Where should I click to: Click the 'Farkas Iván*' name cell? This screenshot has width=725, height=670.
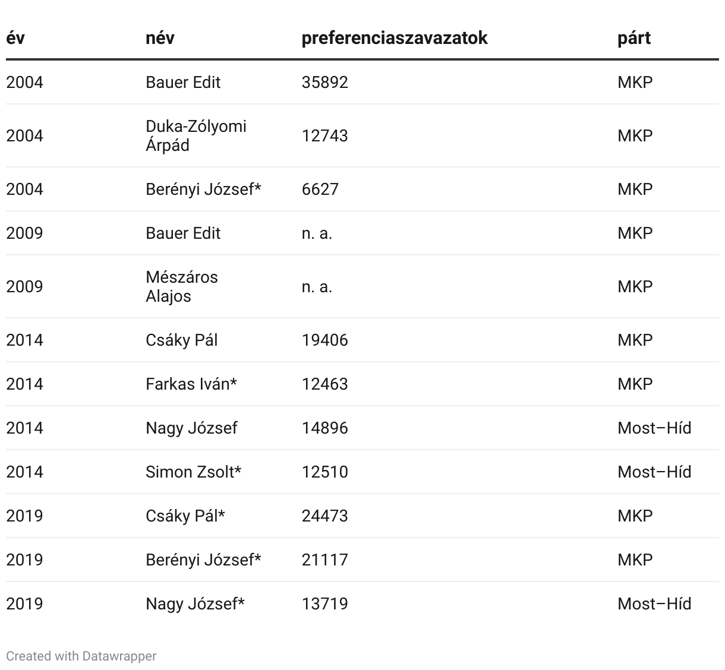coord(191,384)
